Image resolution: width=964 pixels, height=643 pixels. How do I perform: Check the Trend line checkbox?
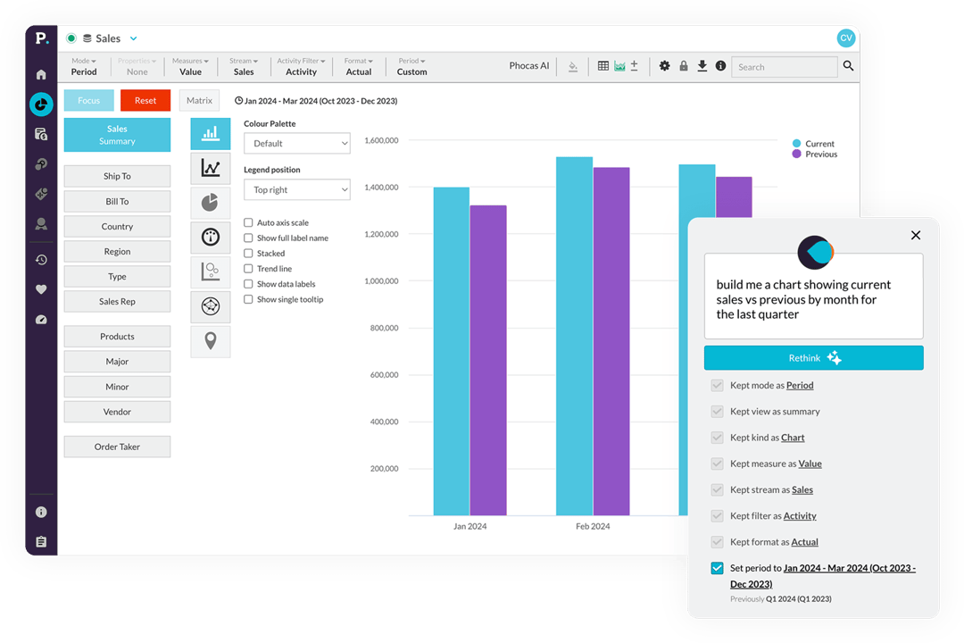click(x=247, y=268)
